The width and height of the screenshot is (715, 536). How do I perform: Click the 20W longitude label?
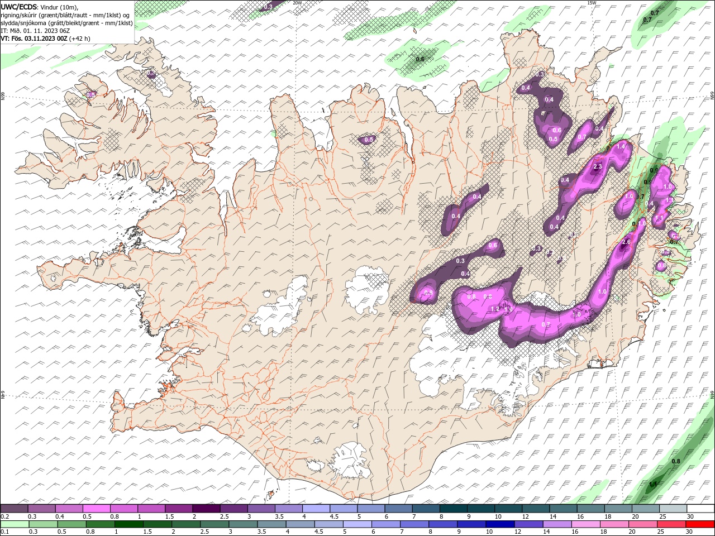(x=298, y=3)
